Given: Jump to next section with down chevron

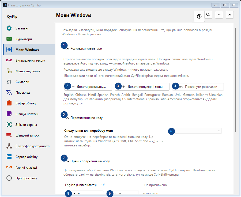Looking at the screenshot, I should 219,15.
